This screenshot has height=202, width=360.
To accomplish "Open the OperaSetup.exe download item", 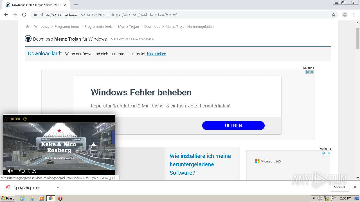I will [x=26, y=188].
